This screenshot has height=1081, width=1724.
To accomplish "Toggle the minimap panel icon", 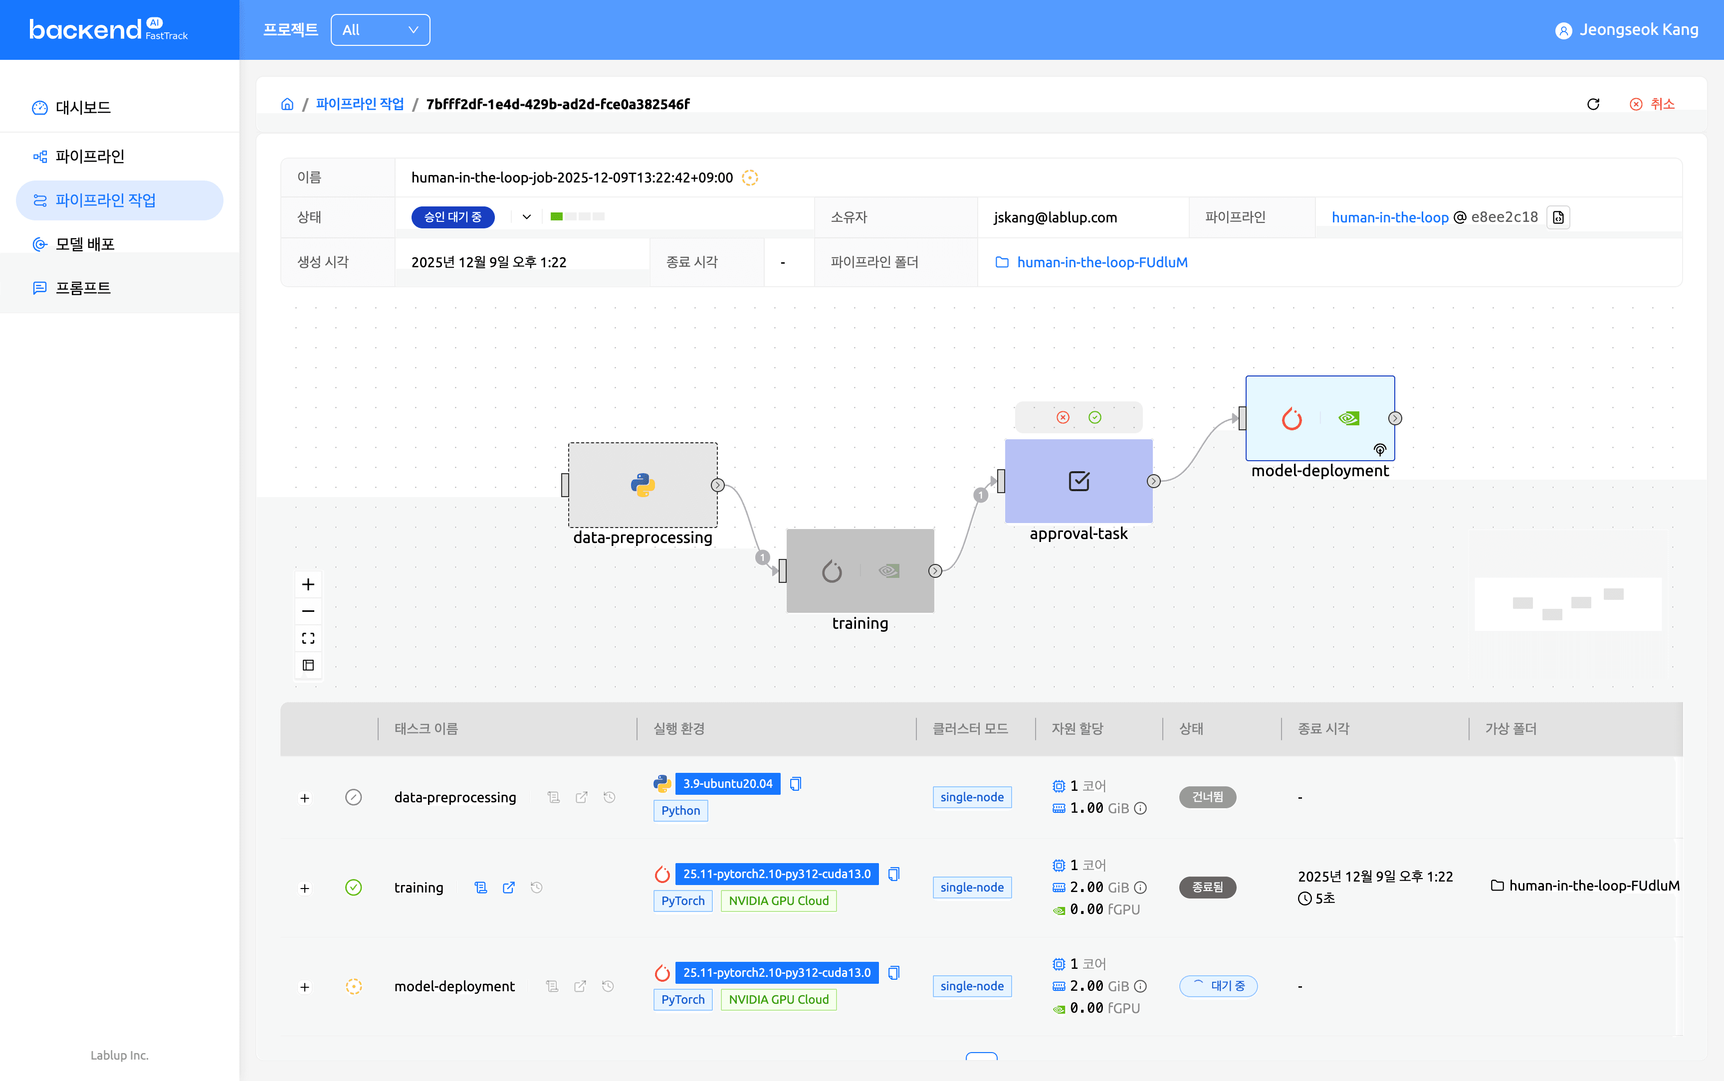I will pyautogui.click(x=308, y=665).
